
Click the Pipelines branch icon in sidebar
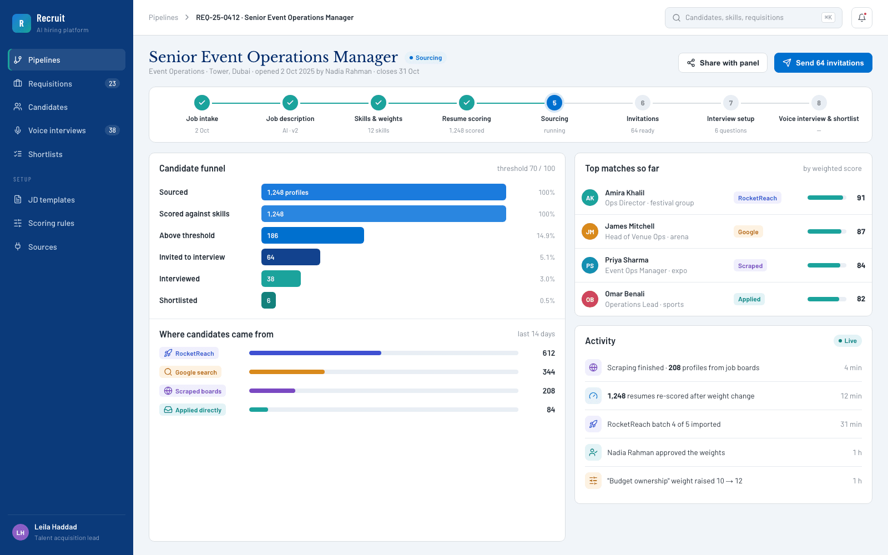[x=18, y=60]
